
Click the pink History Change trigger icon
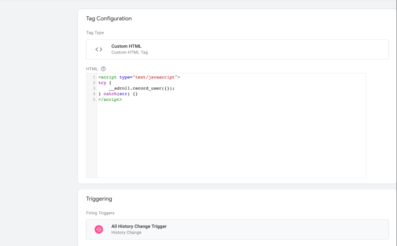(x=99, y=230)
